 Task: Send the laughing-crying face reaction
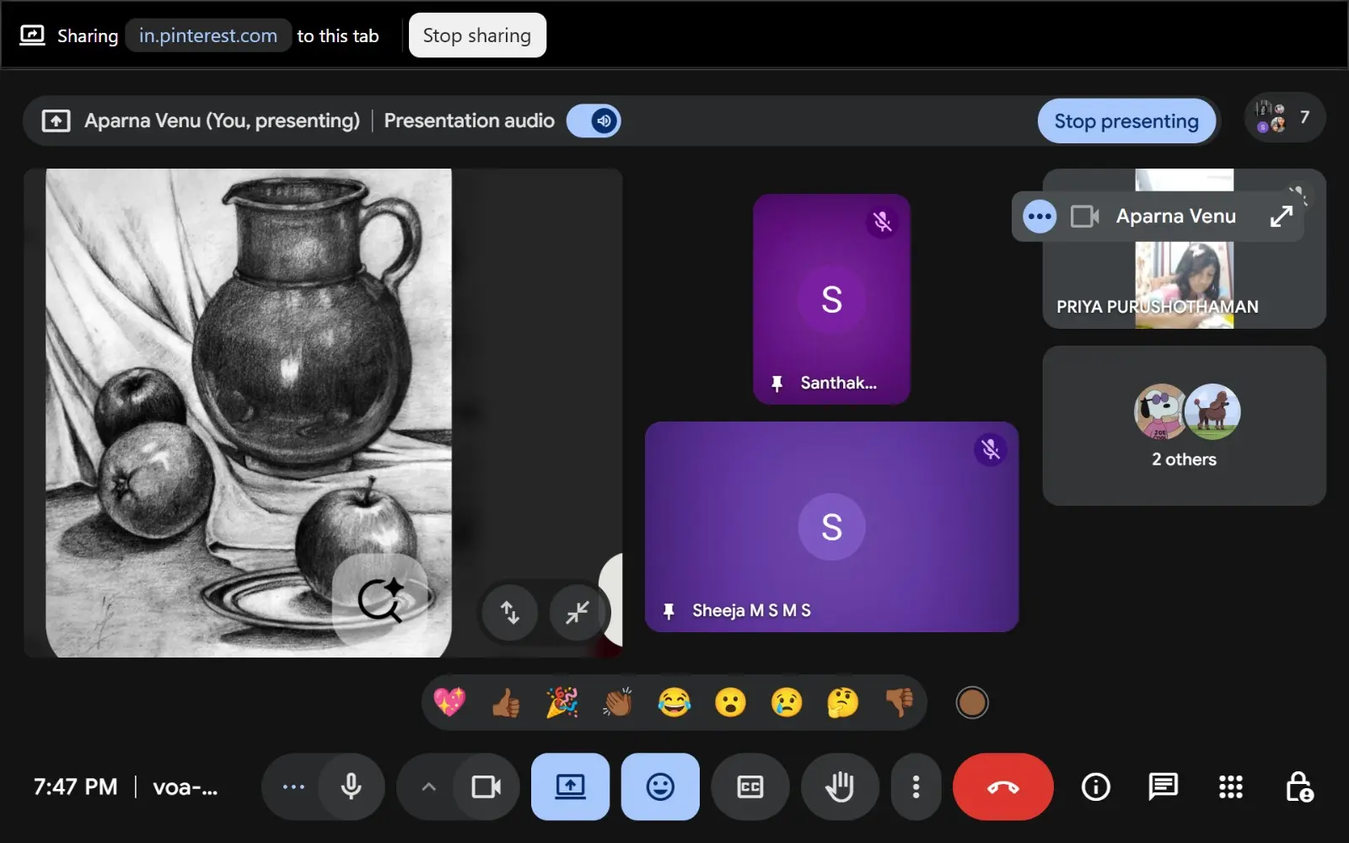tap(674, 702)
